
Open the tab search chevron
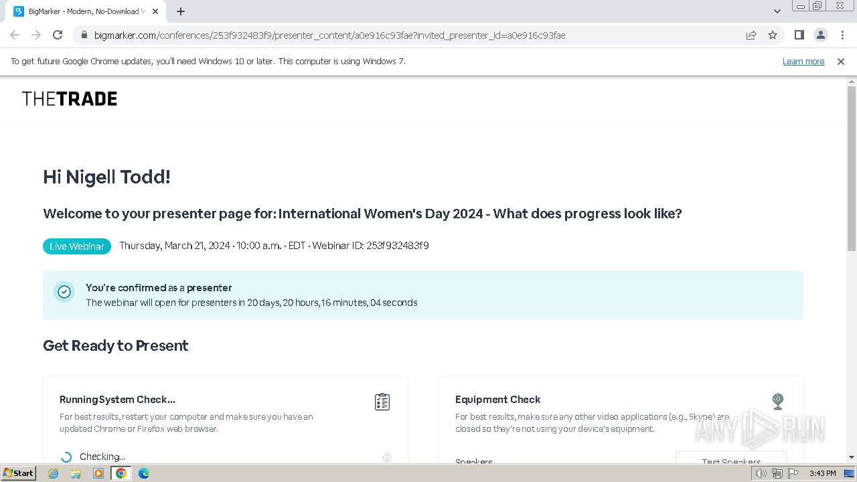pos(777,11)
